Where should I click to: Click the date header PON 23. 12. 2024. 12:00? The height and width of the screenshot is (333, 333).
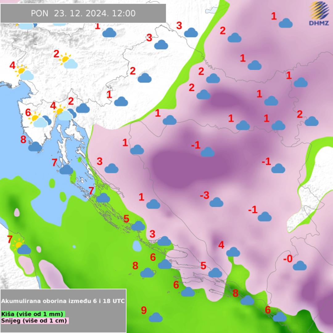coord(83,13)
